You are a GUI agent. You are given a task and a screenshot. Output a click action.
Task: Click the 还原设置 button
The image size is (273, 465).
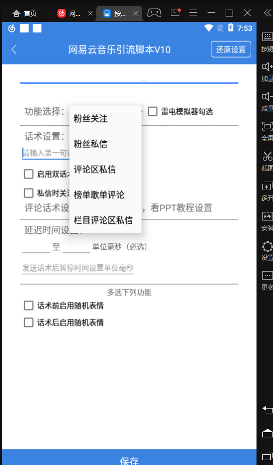pyautogui.click(x=231, y=49)
